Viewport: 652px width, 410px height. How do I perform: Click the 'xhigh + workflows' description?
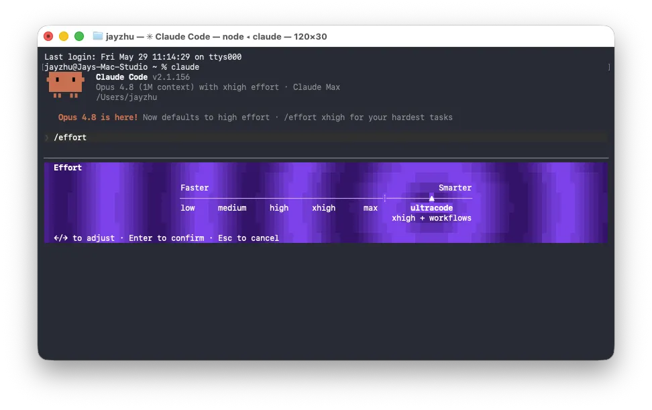(x=431, y=218)
